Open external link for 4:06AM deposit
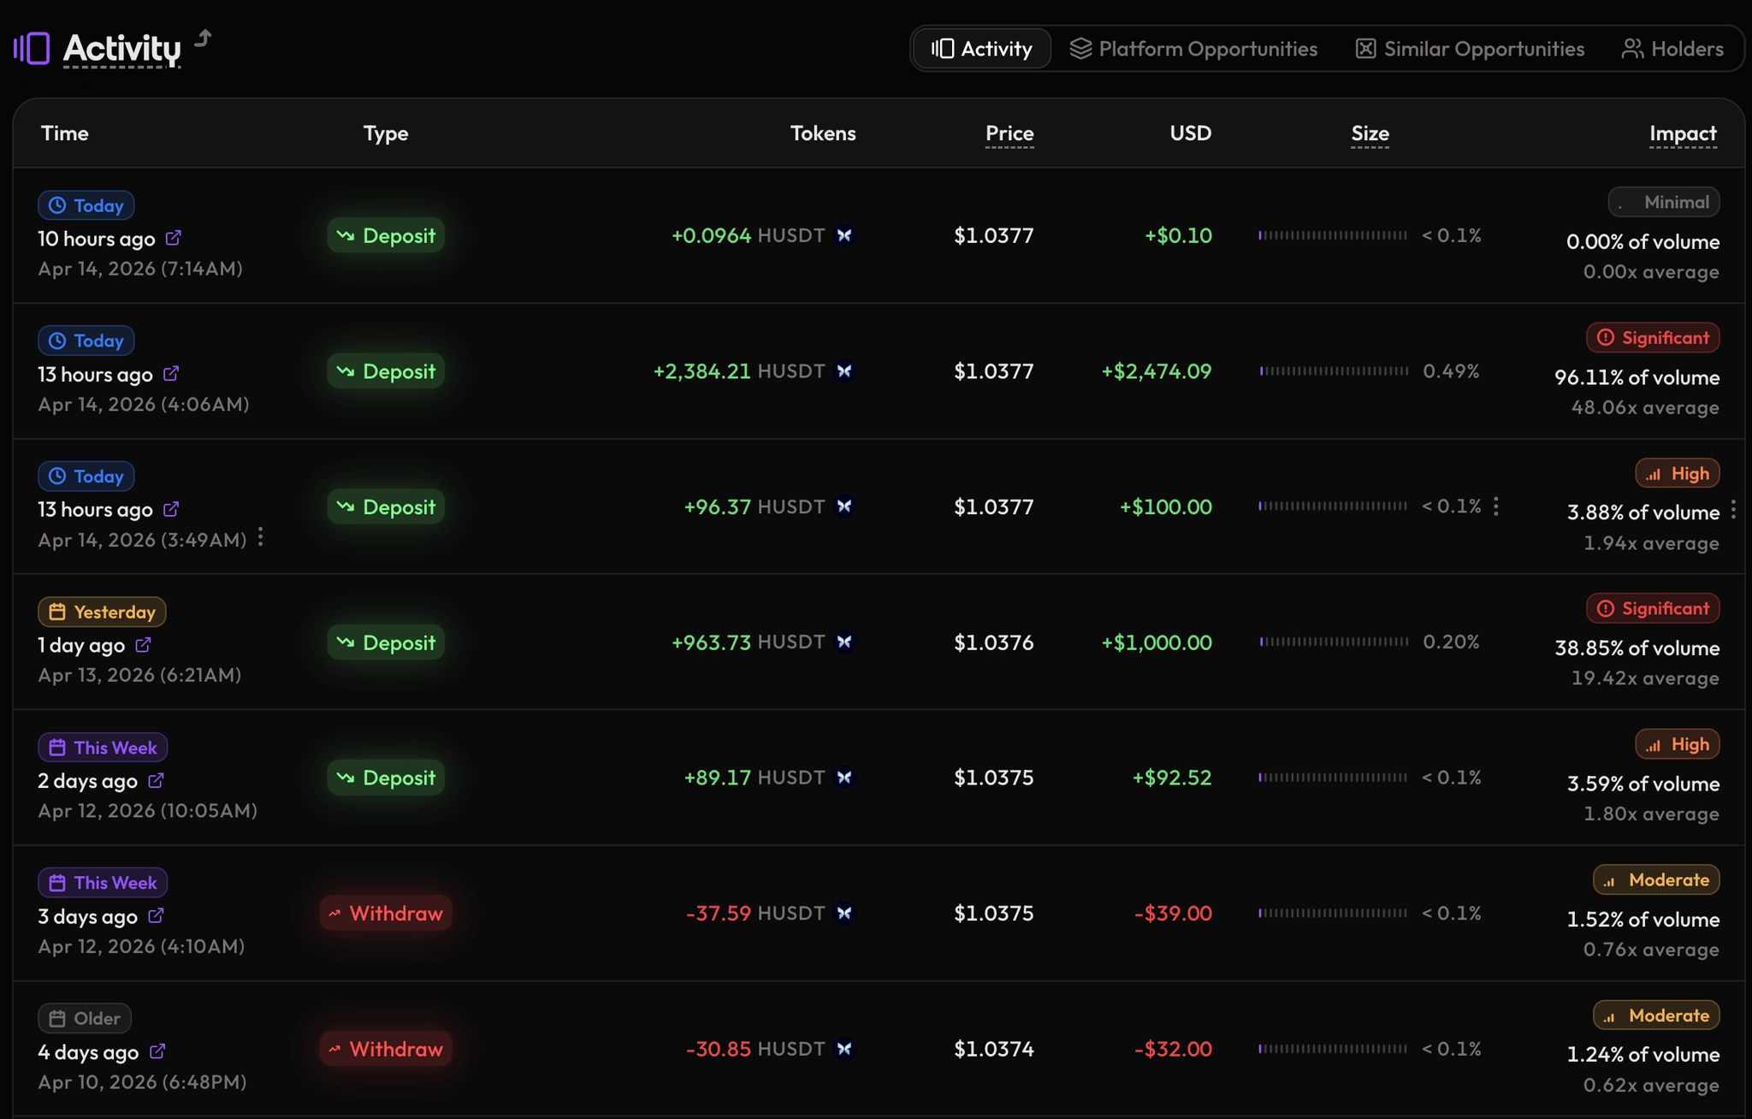The width and height of the screenshot is (1752, 1119). coord(171,374)
